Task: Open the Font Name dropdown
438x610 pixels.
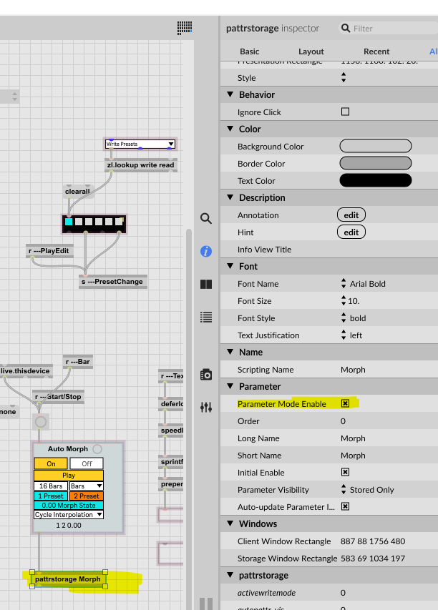Action: [x=344, y=284]
